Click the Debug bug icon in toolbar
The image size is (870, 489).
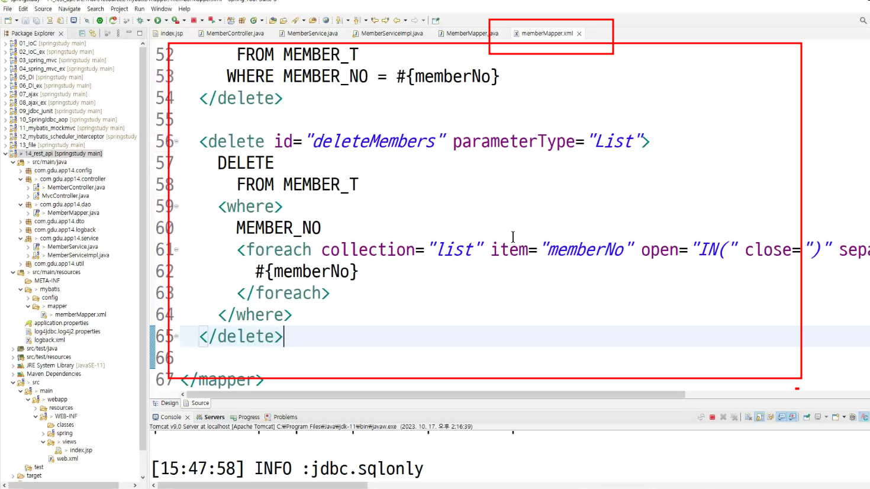pos(140,20)
